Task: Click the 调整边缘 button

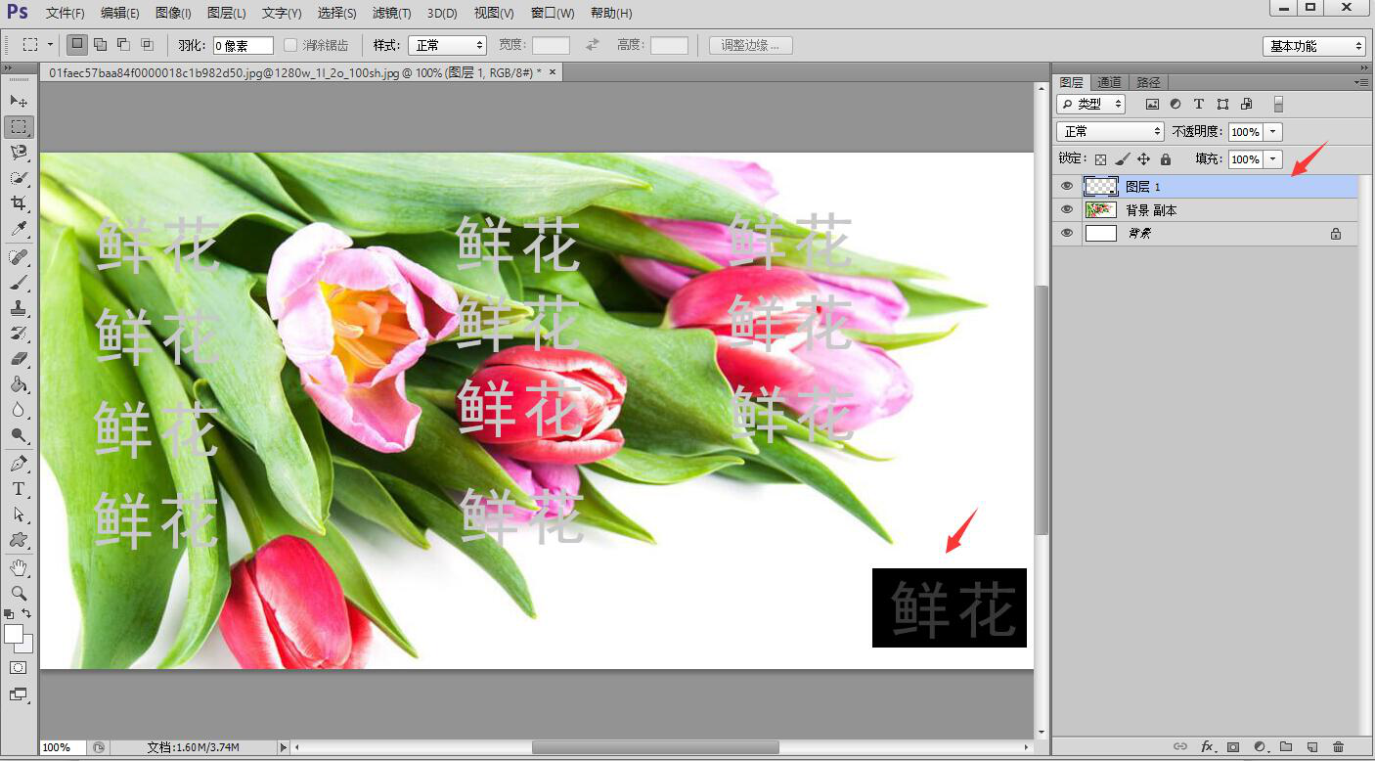Action: click(750, 45)
